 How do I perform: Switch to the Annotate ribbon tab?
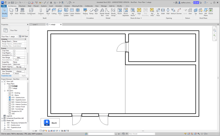click(x=59, y=6)
